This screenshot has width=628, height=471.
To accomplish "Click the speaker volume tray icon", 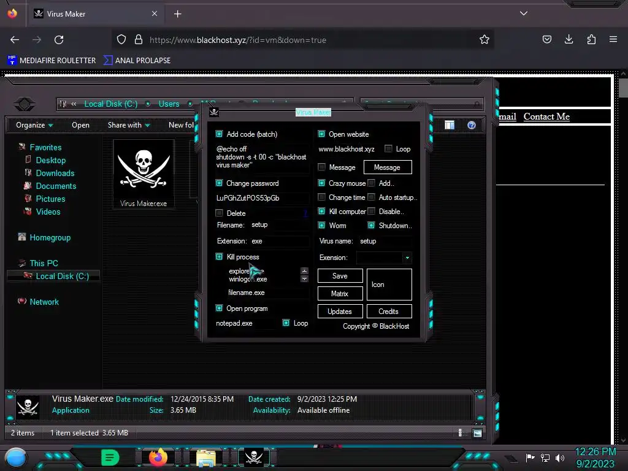I will click(560, 458).
